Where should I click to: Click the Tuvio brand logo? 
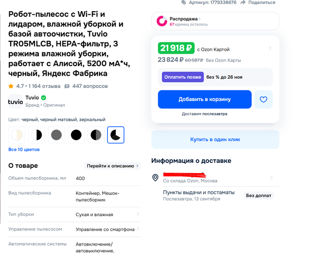pos(16,101)
